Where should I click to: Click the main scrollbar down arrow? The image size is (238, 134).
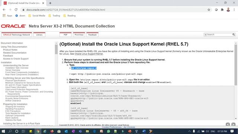(235, 118)
